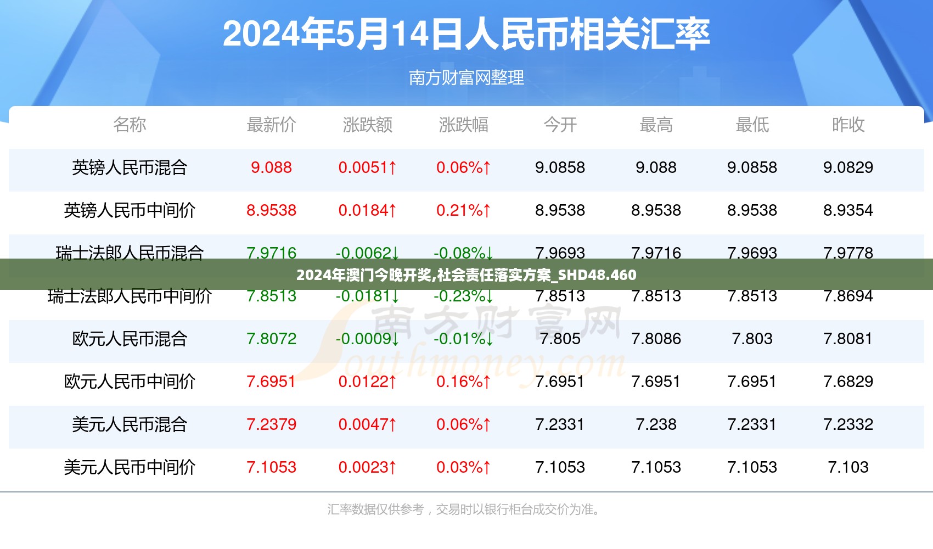933x549 pixels.
Task: Select the "最高" column header
Action: point(656,125)
